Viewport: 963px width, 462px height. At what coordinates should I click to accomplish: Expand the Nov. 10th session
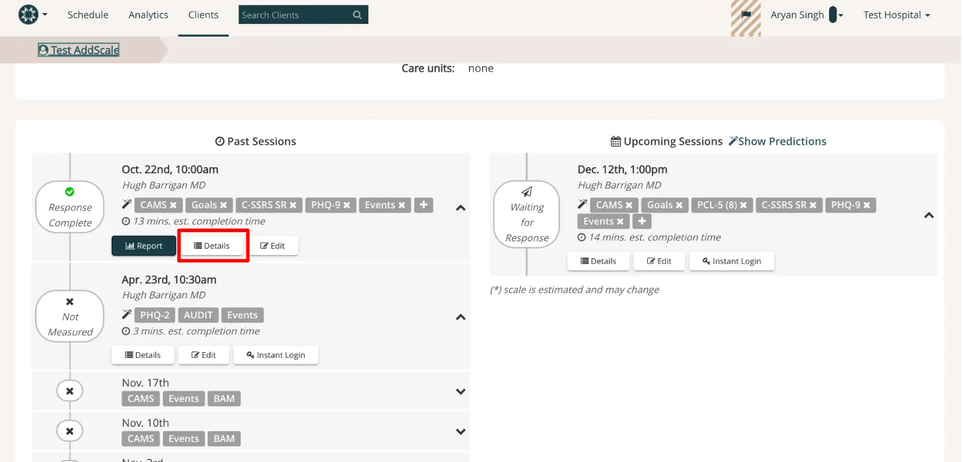pos(461,431)
